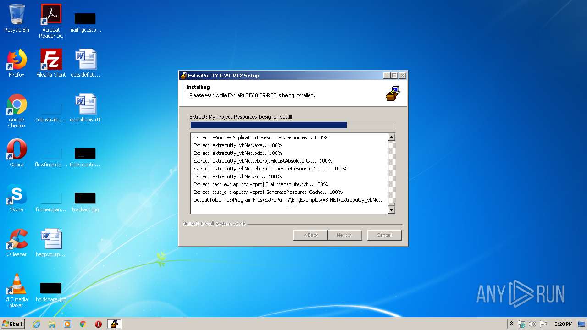Open the CCleaner desktop shortcut
This screenshot has height=330, width=587.
pos(17,243)
